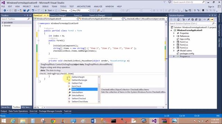222x124 pixels.
Task: Open Properties wrench icon in Solution Explorer toolbar
Action: (208, 20)
